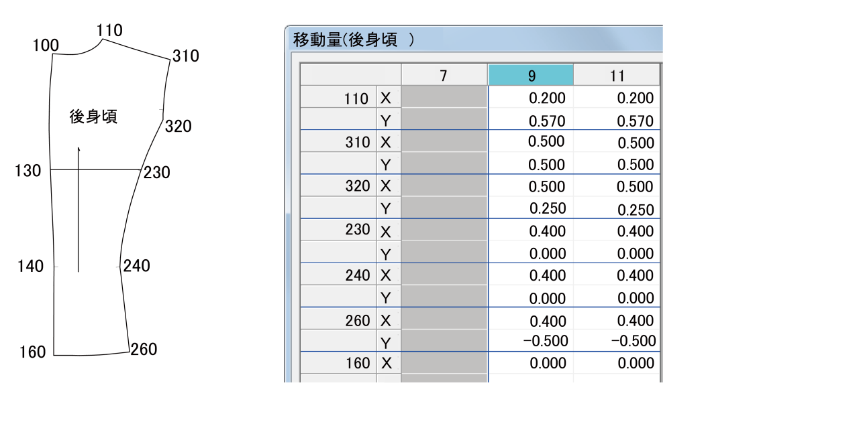Edit the -0.500 Y value for point 260 size 9
The width and height of the screenshot is (859, 426).
pyautogui.click(x=530, y=341)
